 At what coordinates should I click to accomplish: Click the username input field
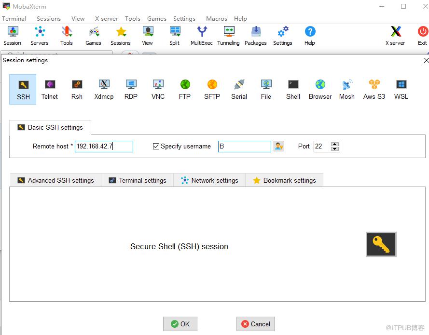tap(244, 146)
